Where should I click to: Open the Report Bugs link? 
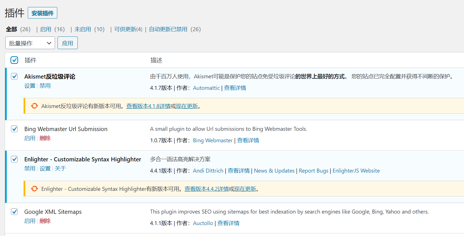tap(313, 171)
